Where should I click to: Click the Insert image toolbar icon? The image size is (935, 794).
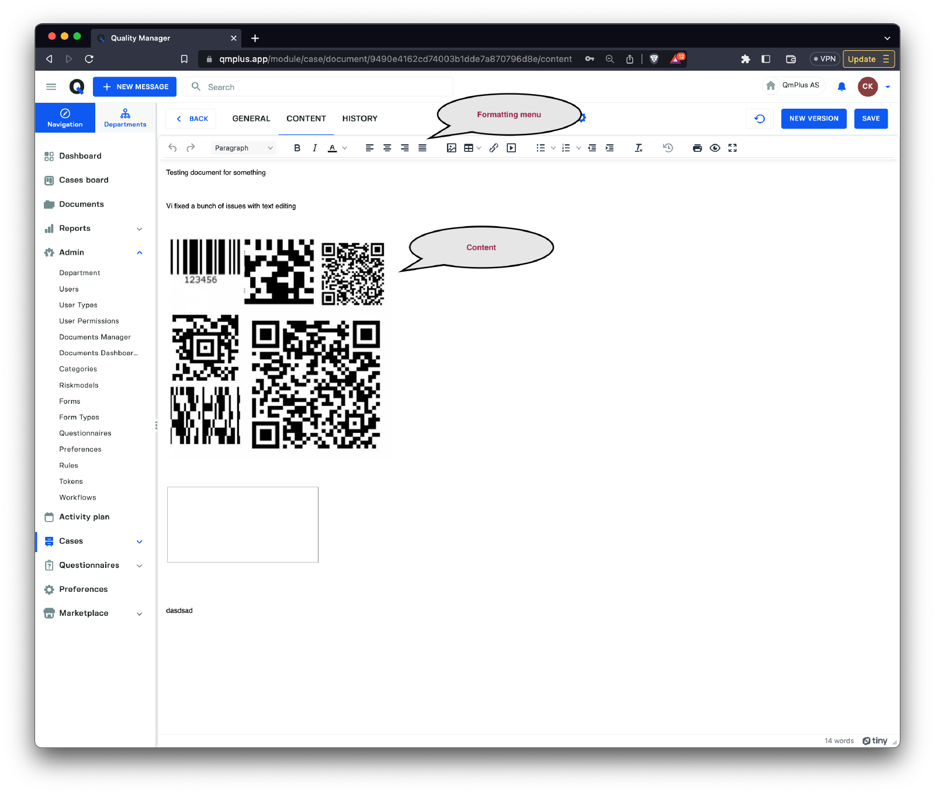pyautogui.click(x=451, y=148)
